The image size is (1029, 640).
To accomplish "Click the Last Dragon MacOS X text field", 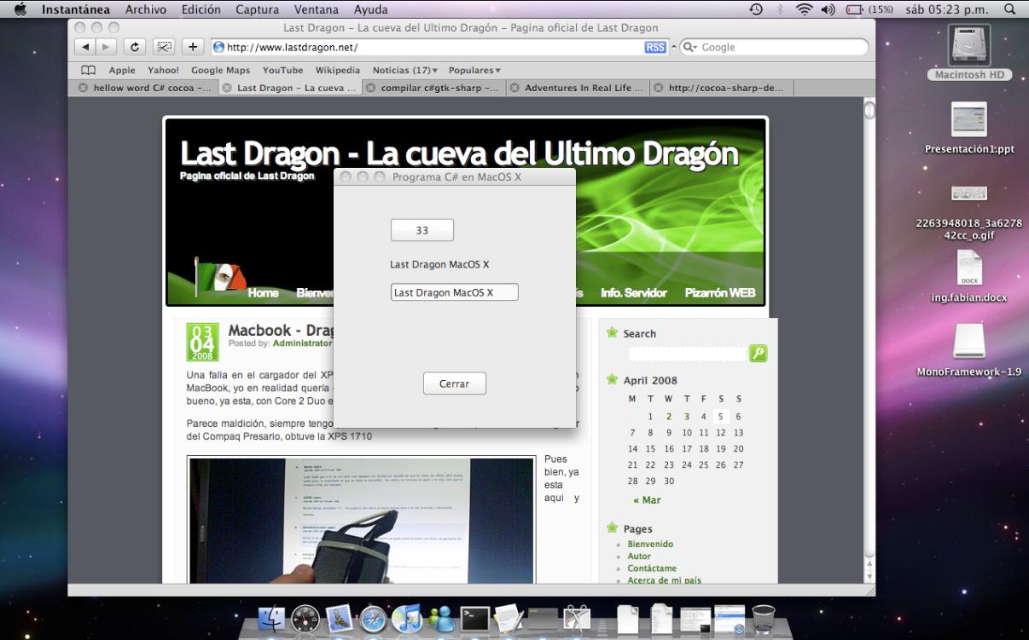I will click(x=454, y=292).
